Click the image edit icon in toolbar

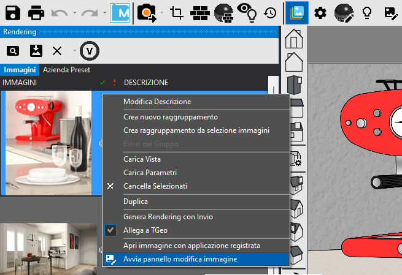tap(391, 13)
